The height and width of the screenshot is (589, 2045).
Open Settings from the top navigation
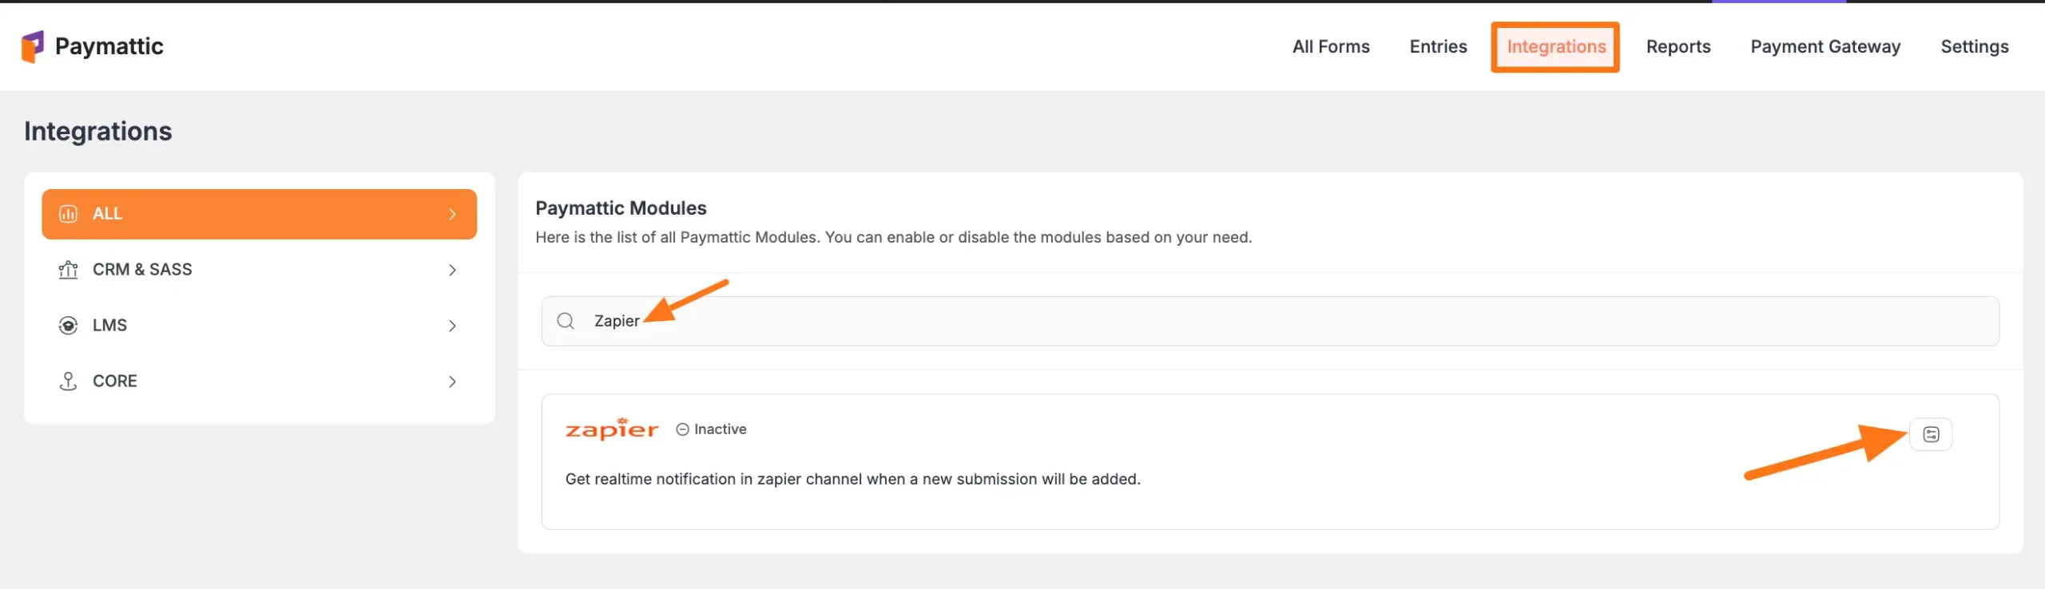tap(1974, 46)
